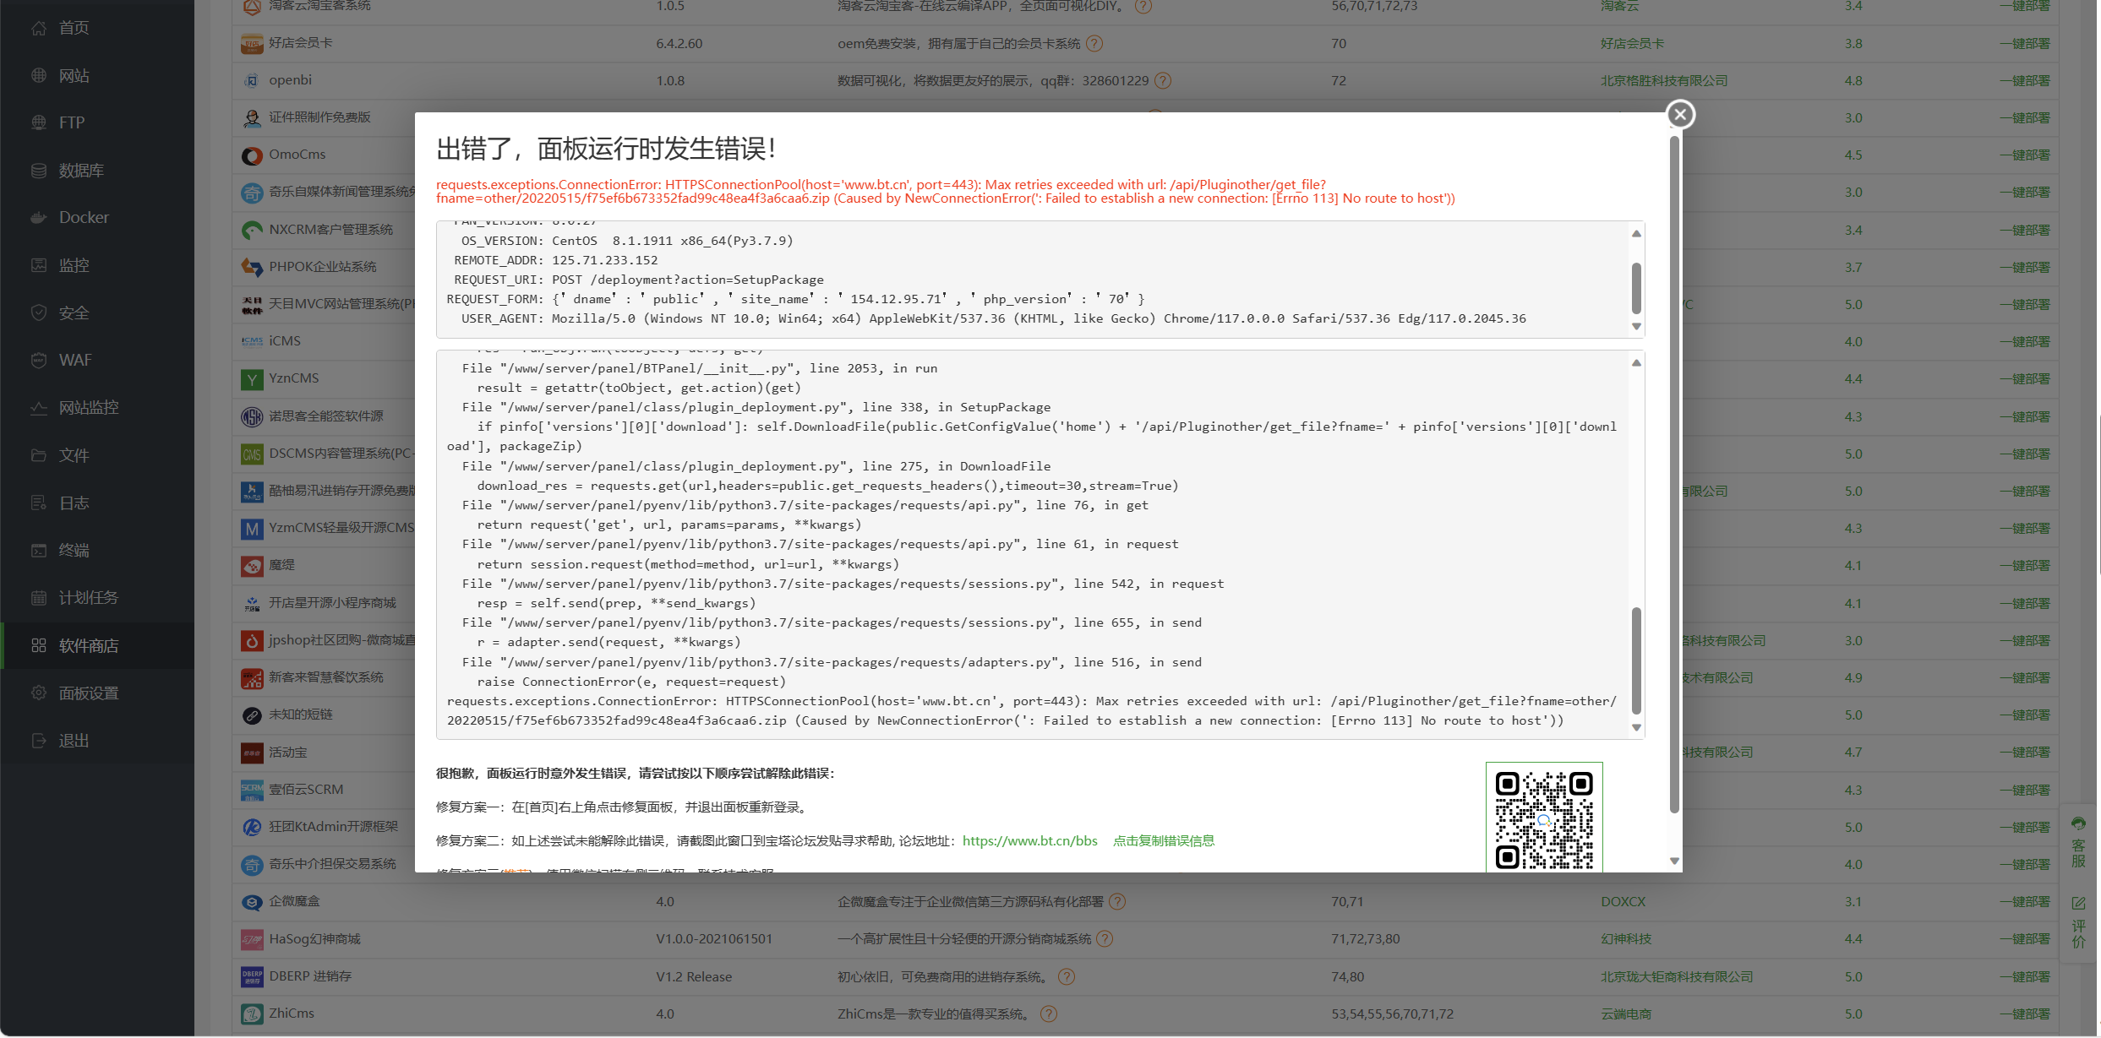Screen dimensions: 2101x1038
Task: Open the https://www.bt.cn/bbs forum link
Action: pos(1029,840)
